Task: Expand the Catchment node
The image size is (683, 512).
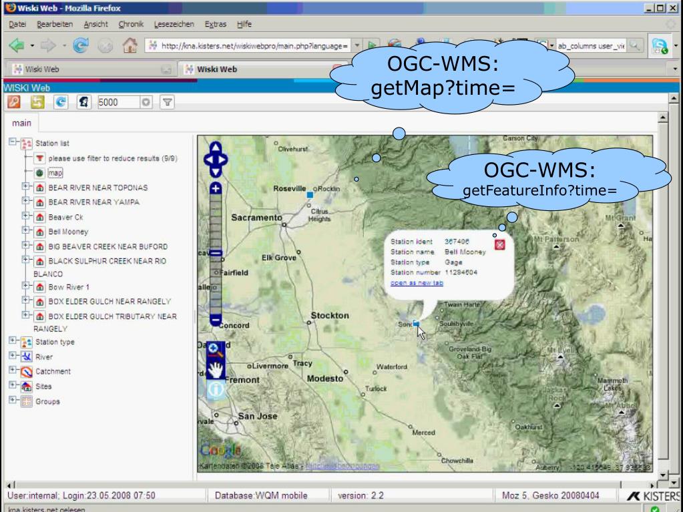Action: [13, 370]
